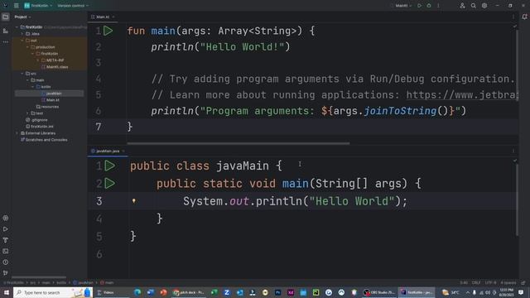Run Kotlin main function from gutter
This screenshot has width=530, height=298.
click(x=108, y=31)
